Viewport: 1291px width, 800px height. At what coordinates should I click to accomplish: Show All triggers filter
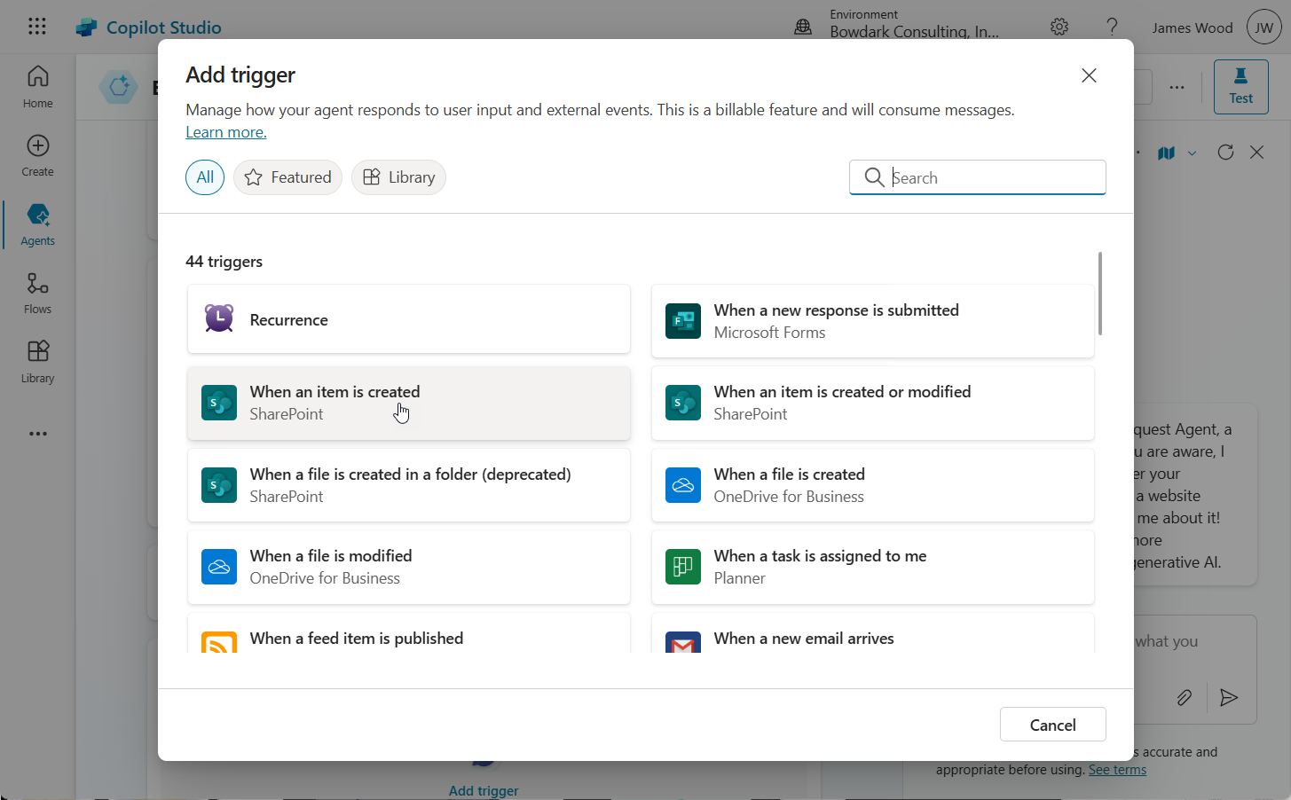click(205, 177)
